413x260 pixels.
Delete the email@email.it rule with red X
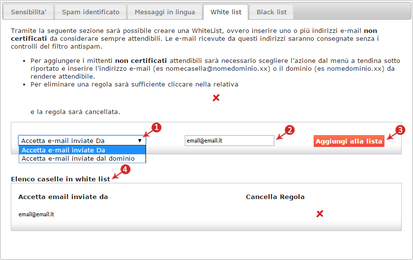pos(320,214)
